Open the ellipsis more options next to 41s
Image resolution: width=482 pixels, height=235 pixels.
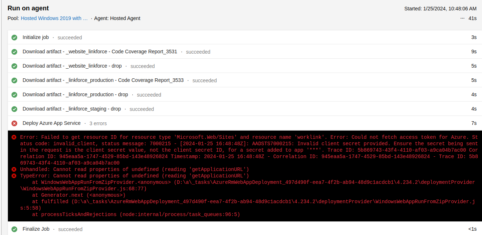(x=462, y=18)
